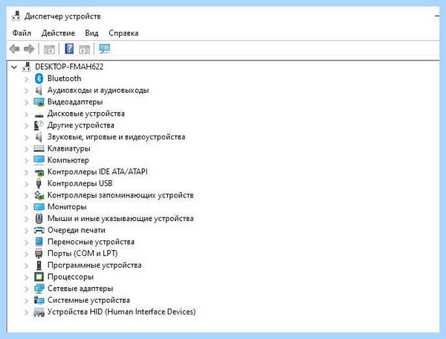Click the Properties panel toolbar icon
The image size is (446, 339).
(85, 50)
